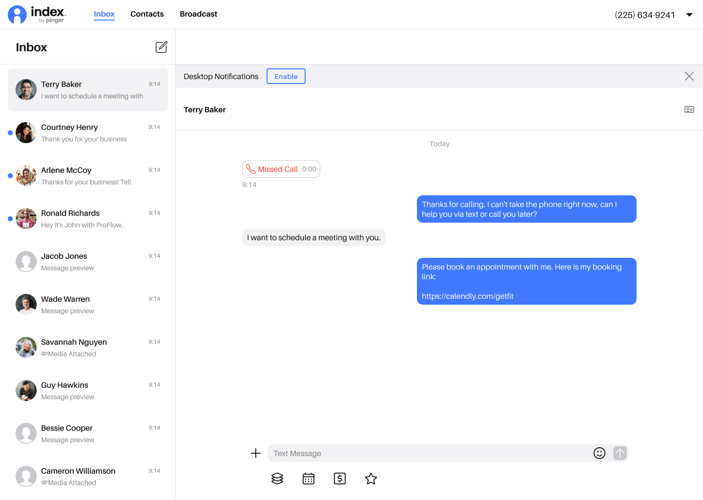This screenshot has height=500, width=703.
Task: Select Courtney Henry's profile photo
Action: click(26, 133)
